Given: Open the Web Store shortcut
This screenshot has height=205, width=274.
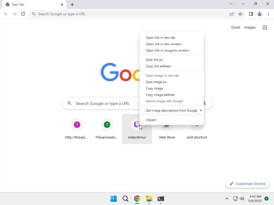Looking at the screenshot, I should pos(167,134).
